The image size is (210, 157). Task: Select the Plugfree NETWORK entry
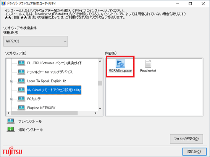(x=41, y=108)
